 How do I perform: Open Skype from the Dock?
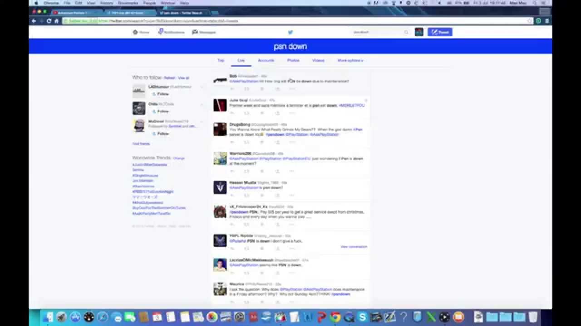[x=363, y=317]
